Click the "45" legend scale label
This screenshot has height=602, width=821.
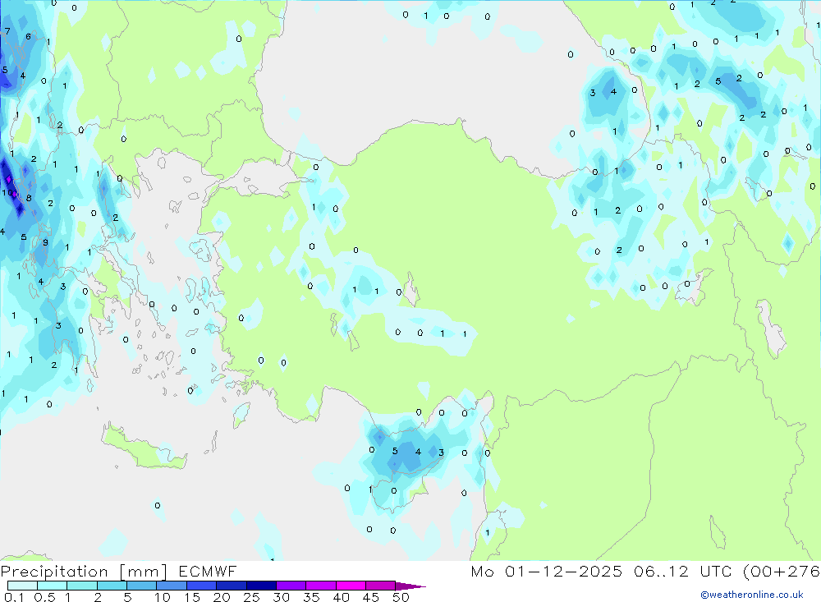coord(371,597)
